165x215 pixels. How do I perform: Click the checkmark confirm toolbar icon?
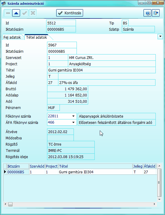(24, 13)
